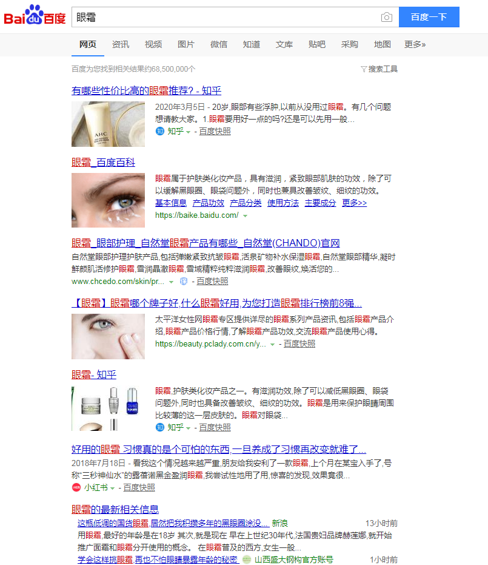Click the eye close-up baike thumbnail
The image size is (488, 565).
click(109, 200)
